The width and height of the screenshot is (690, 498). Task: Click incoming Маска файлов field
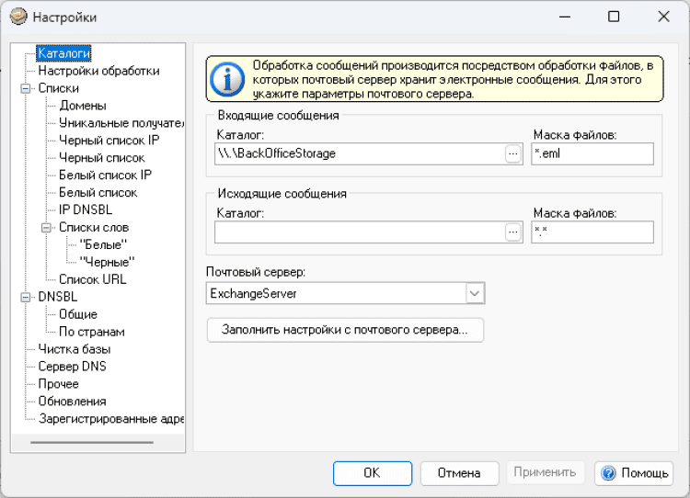(592, 153)
